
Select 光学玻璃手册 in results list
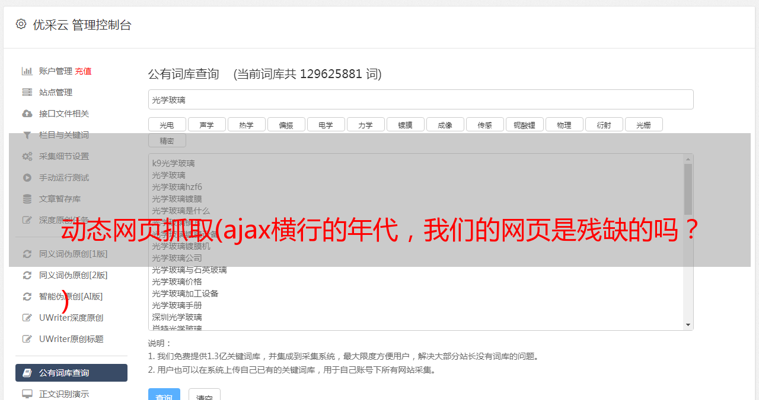point(177,305)
